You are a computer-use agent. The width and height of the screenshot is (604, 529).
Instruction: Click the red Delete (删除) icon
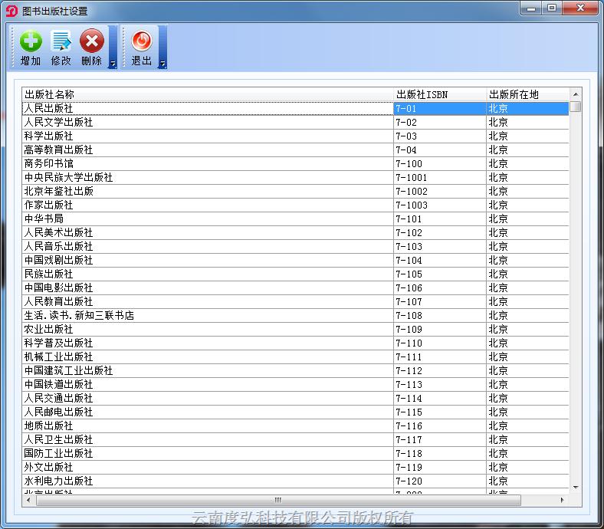92,41
